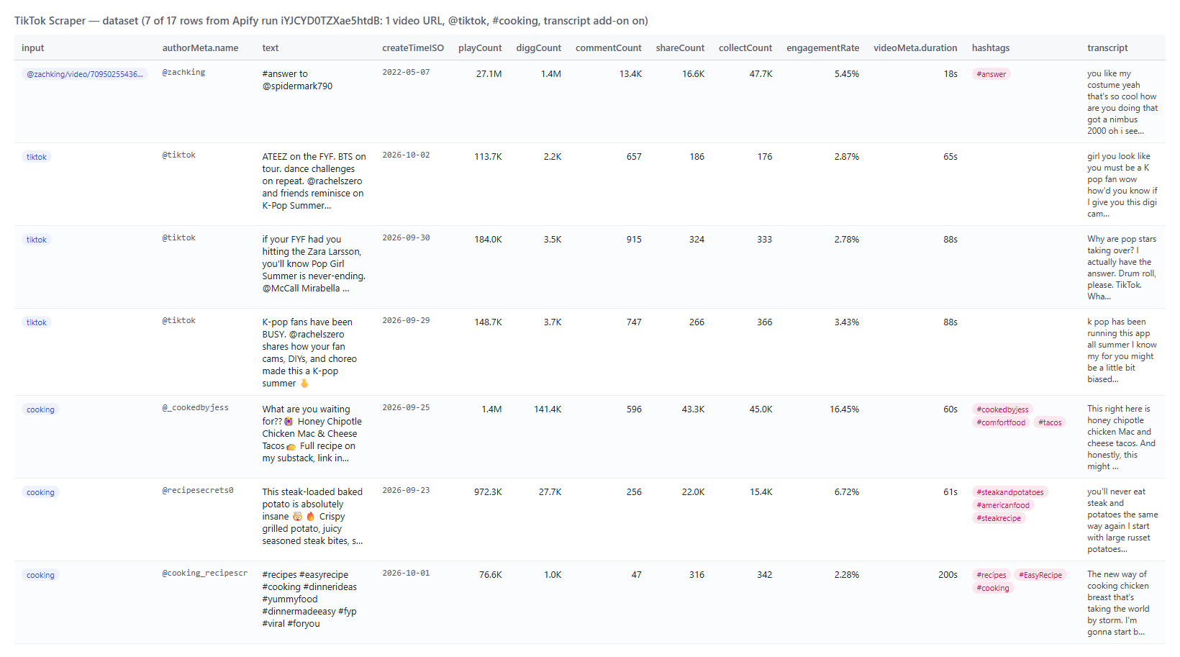Click the createTimeISO column header

(x=413, y=48)
